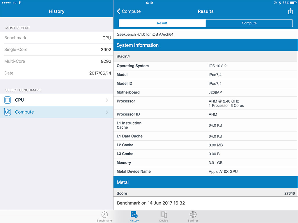Tap the L1 Data Cache row
This screenshot has height=223, width=298.
pyautogui.click(x=206, y=136)
